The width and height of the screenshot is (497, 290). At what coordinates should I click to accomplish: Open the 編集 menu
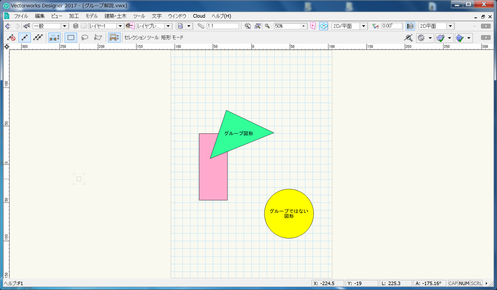[40, 16]
